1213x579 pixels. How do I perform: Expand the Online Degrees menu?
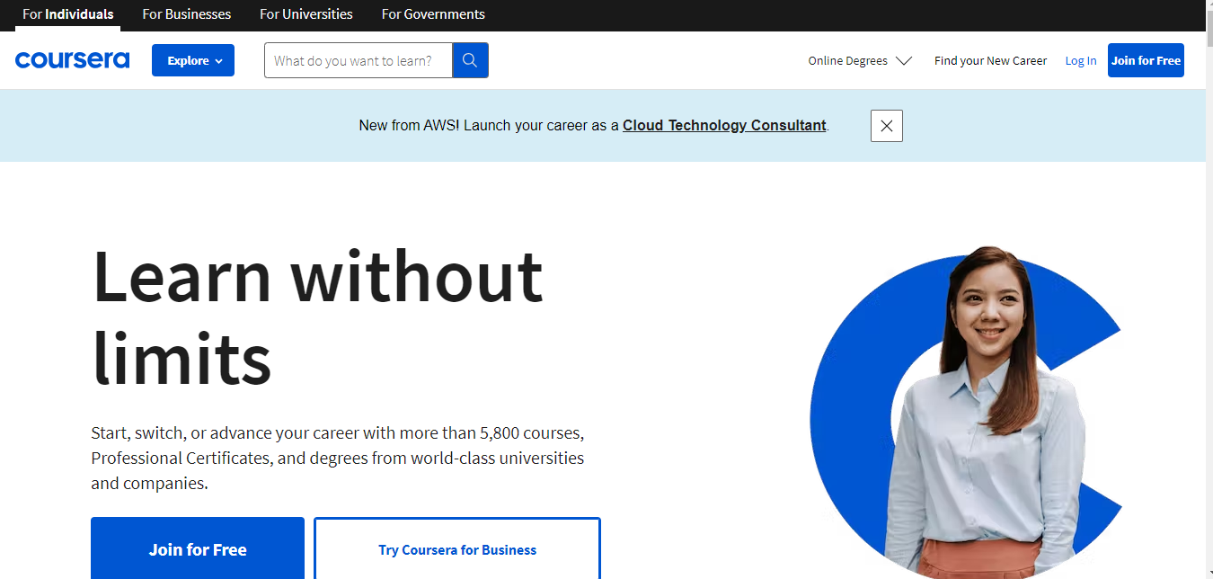[x=860, y=61]
